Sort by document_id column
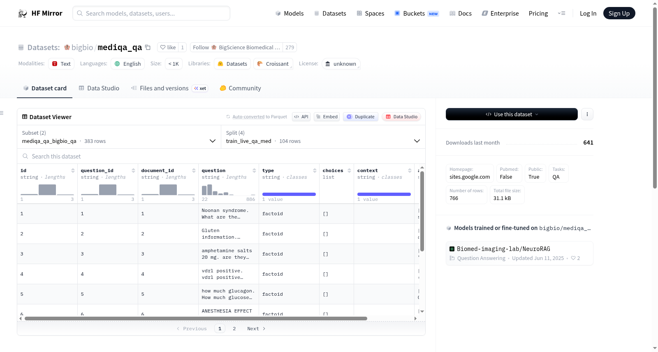658x352 pixels. (x=194, y=170)
